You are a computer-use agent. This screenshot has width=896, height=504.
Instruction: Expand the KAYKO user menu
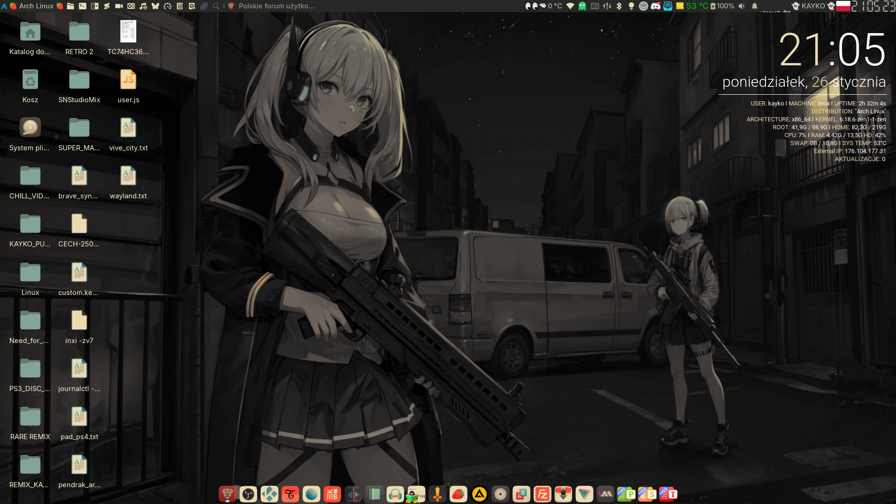[813, 6]
